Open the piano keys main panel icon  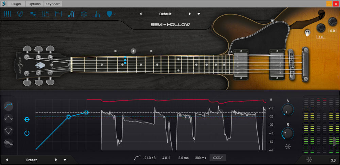(7, 14)
